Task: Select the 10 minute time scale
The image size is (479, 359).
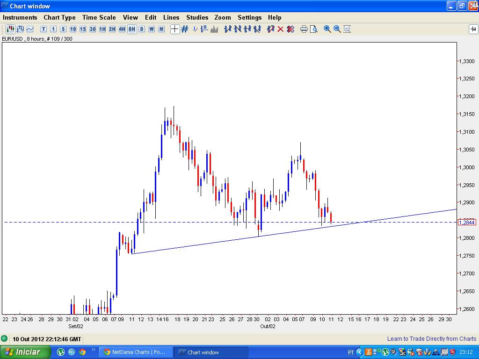Action: (73, 29)
